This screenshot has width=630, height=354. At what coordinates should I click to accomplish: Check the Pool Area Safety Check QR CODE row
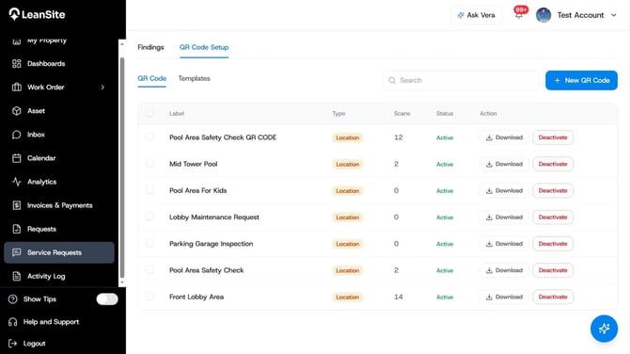click(x=150, y=137)
